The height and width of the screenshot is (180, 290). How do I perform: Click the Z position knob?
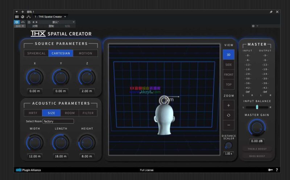[x=87, y=77]
